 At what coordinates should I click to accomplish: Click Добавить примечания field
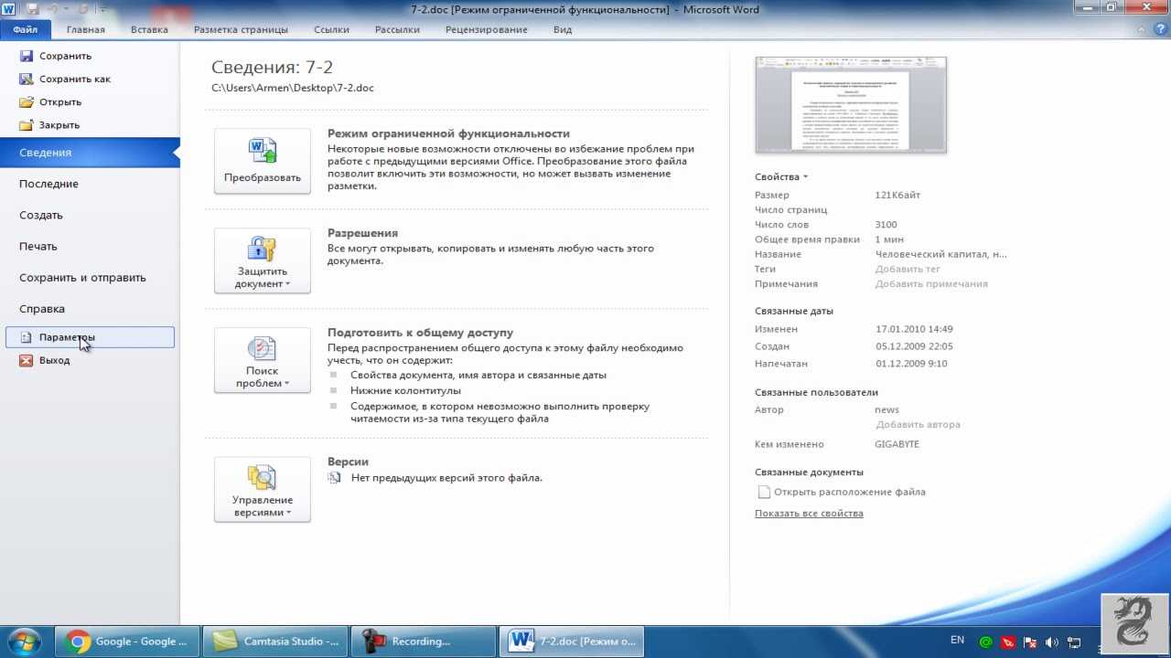point(931,283)
